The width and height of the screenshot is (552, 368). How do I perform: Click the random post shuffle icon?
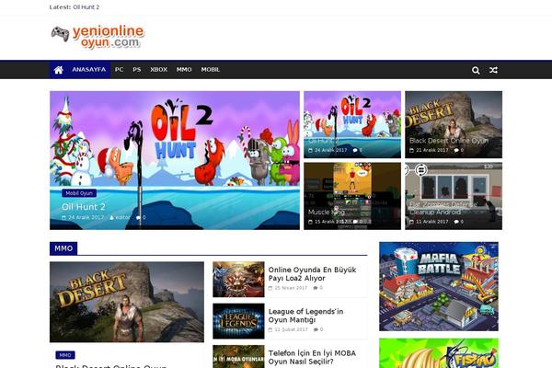(493, 70)
